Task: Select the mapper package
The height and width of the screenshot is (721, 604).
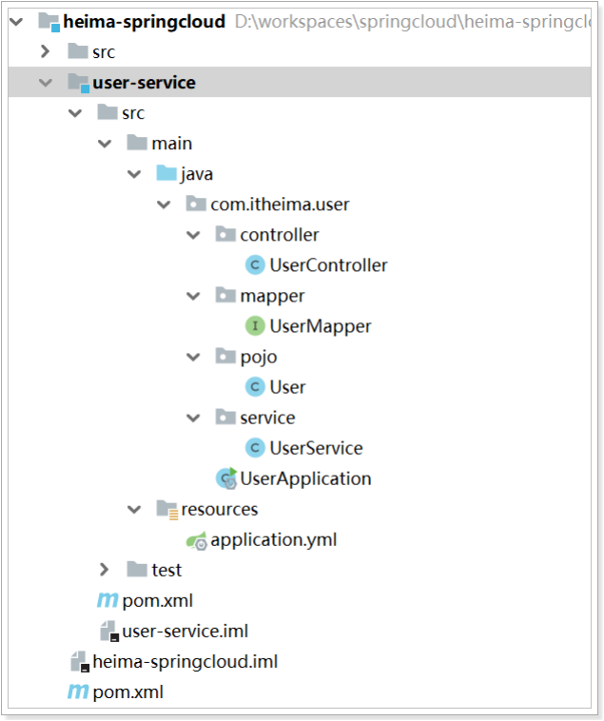Action: point(272,296)
